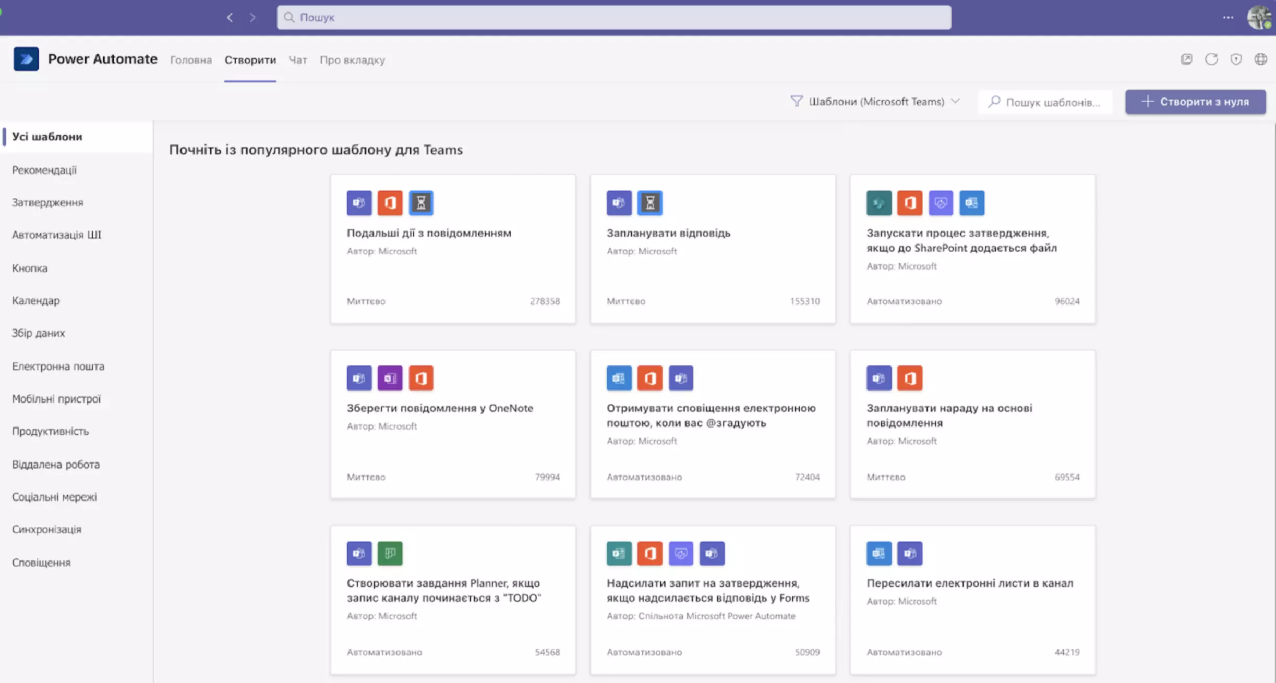Open the 'Запланувати відповідь' template title
The width and height of the screenshot is (1276, 683).
pyautogui.click(x=668, y=233)
